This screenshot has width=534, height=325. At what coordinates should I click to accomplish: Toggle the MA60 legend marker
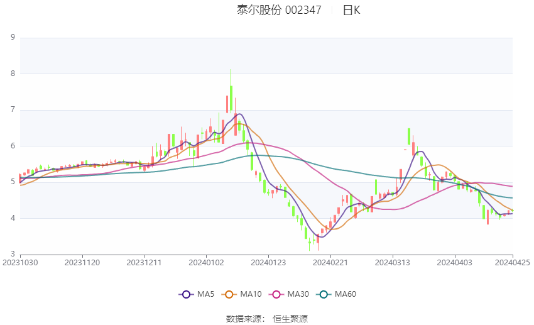(x=324, y=294)
